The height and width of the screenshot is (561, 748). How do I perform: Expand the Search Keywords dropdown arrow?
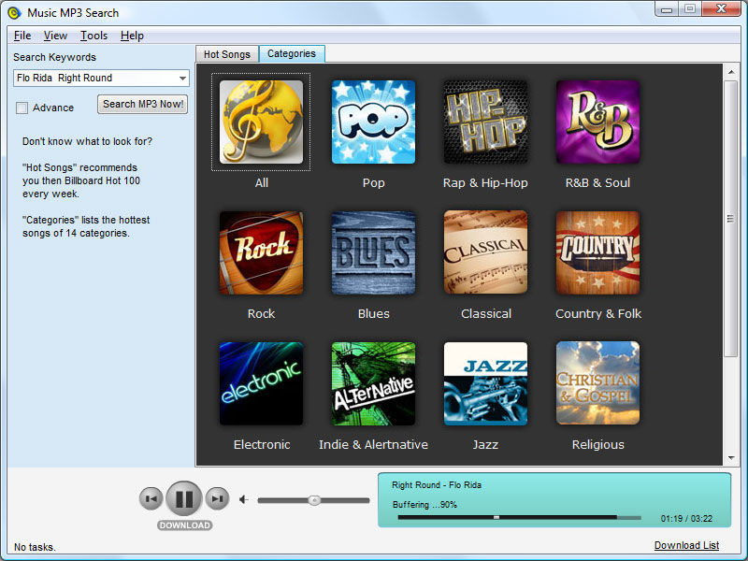coord(182,79)
